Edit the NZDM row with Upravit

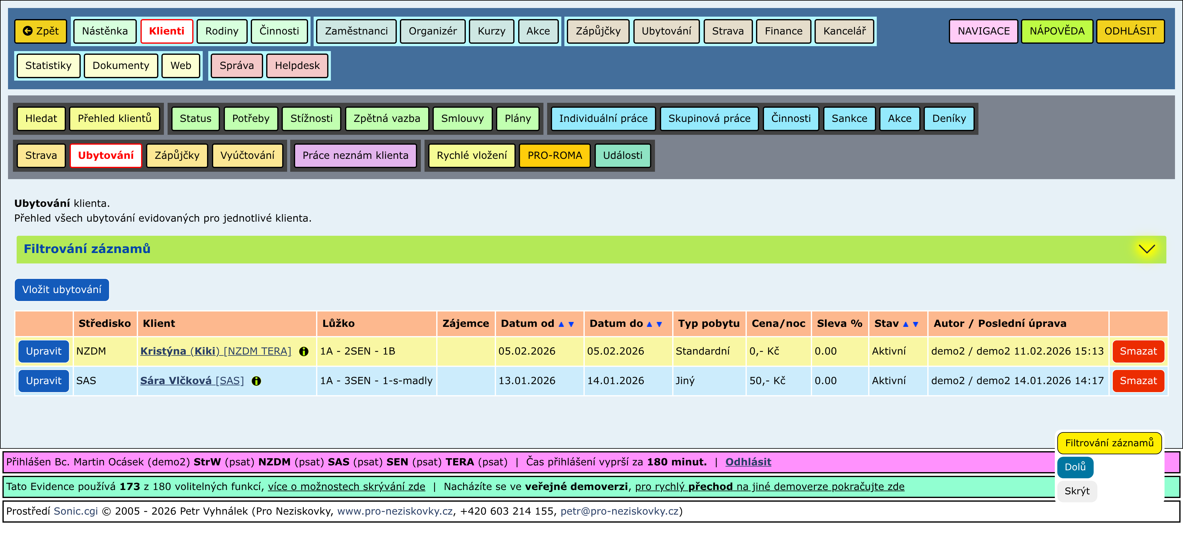(x=44, y=351)
